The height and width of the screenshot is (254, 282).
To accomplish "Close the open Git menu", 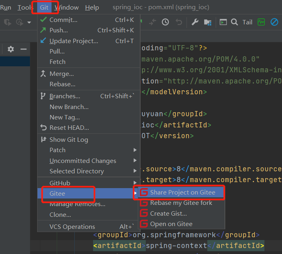I will click(x=44, y=7).
